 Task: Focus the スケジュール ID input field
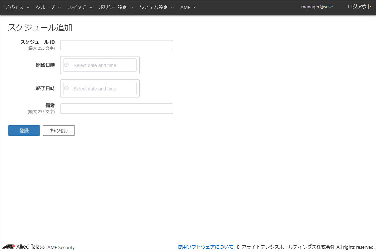click(x=116, y=45)
